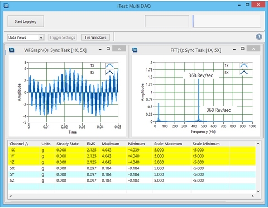Click the FFT window's icon

[135, 50]
